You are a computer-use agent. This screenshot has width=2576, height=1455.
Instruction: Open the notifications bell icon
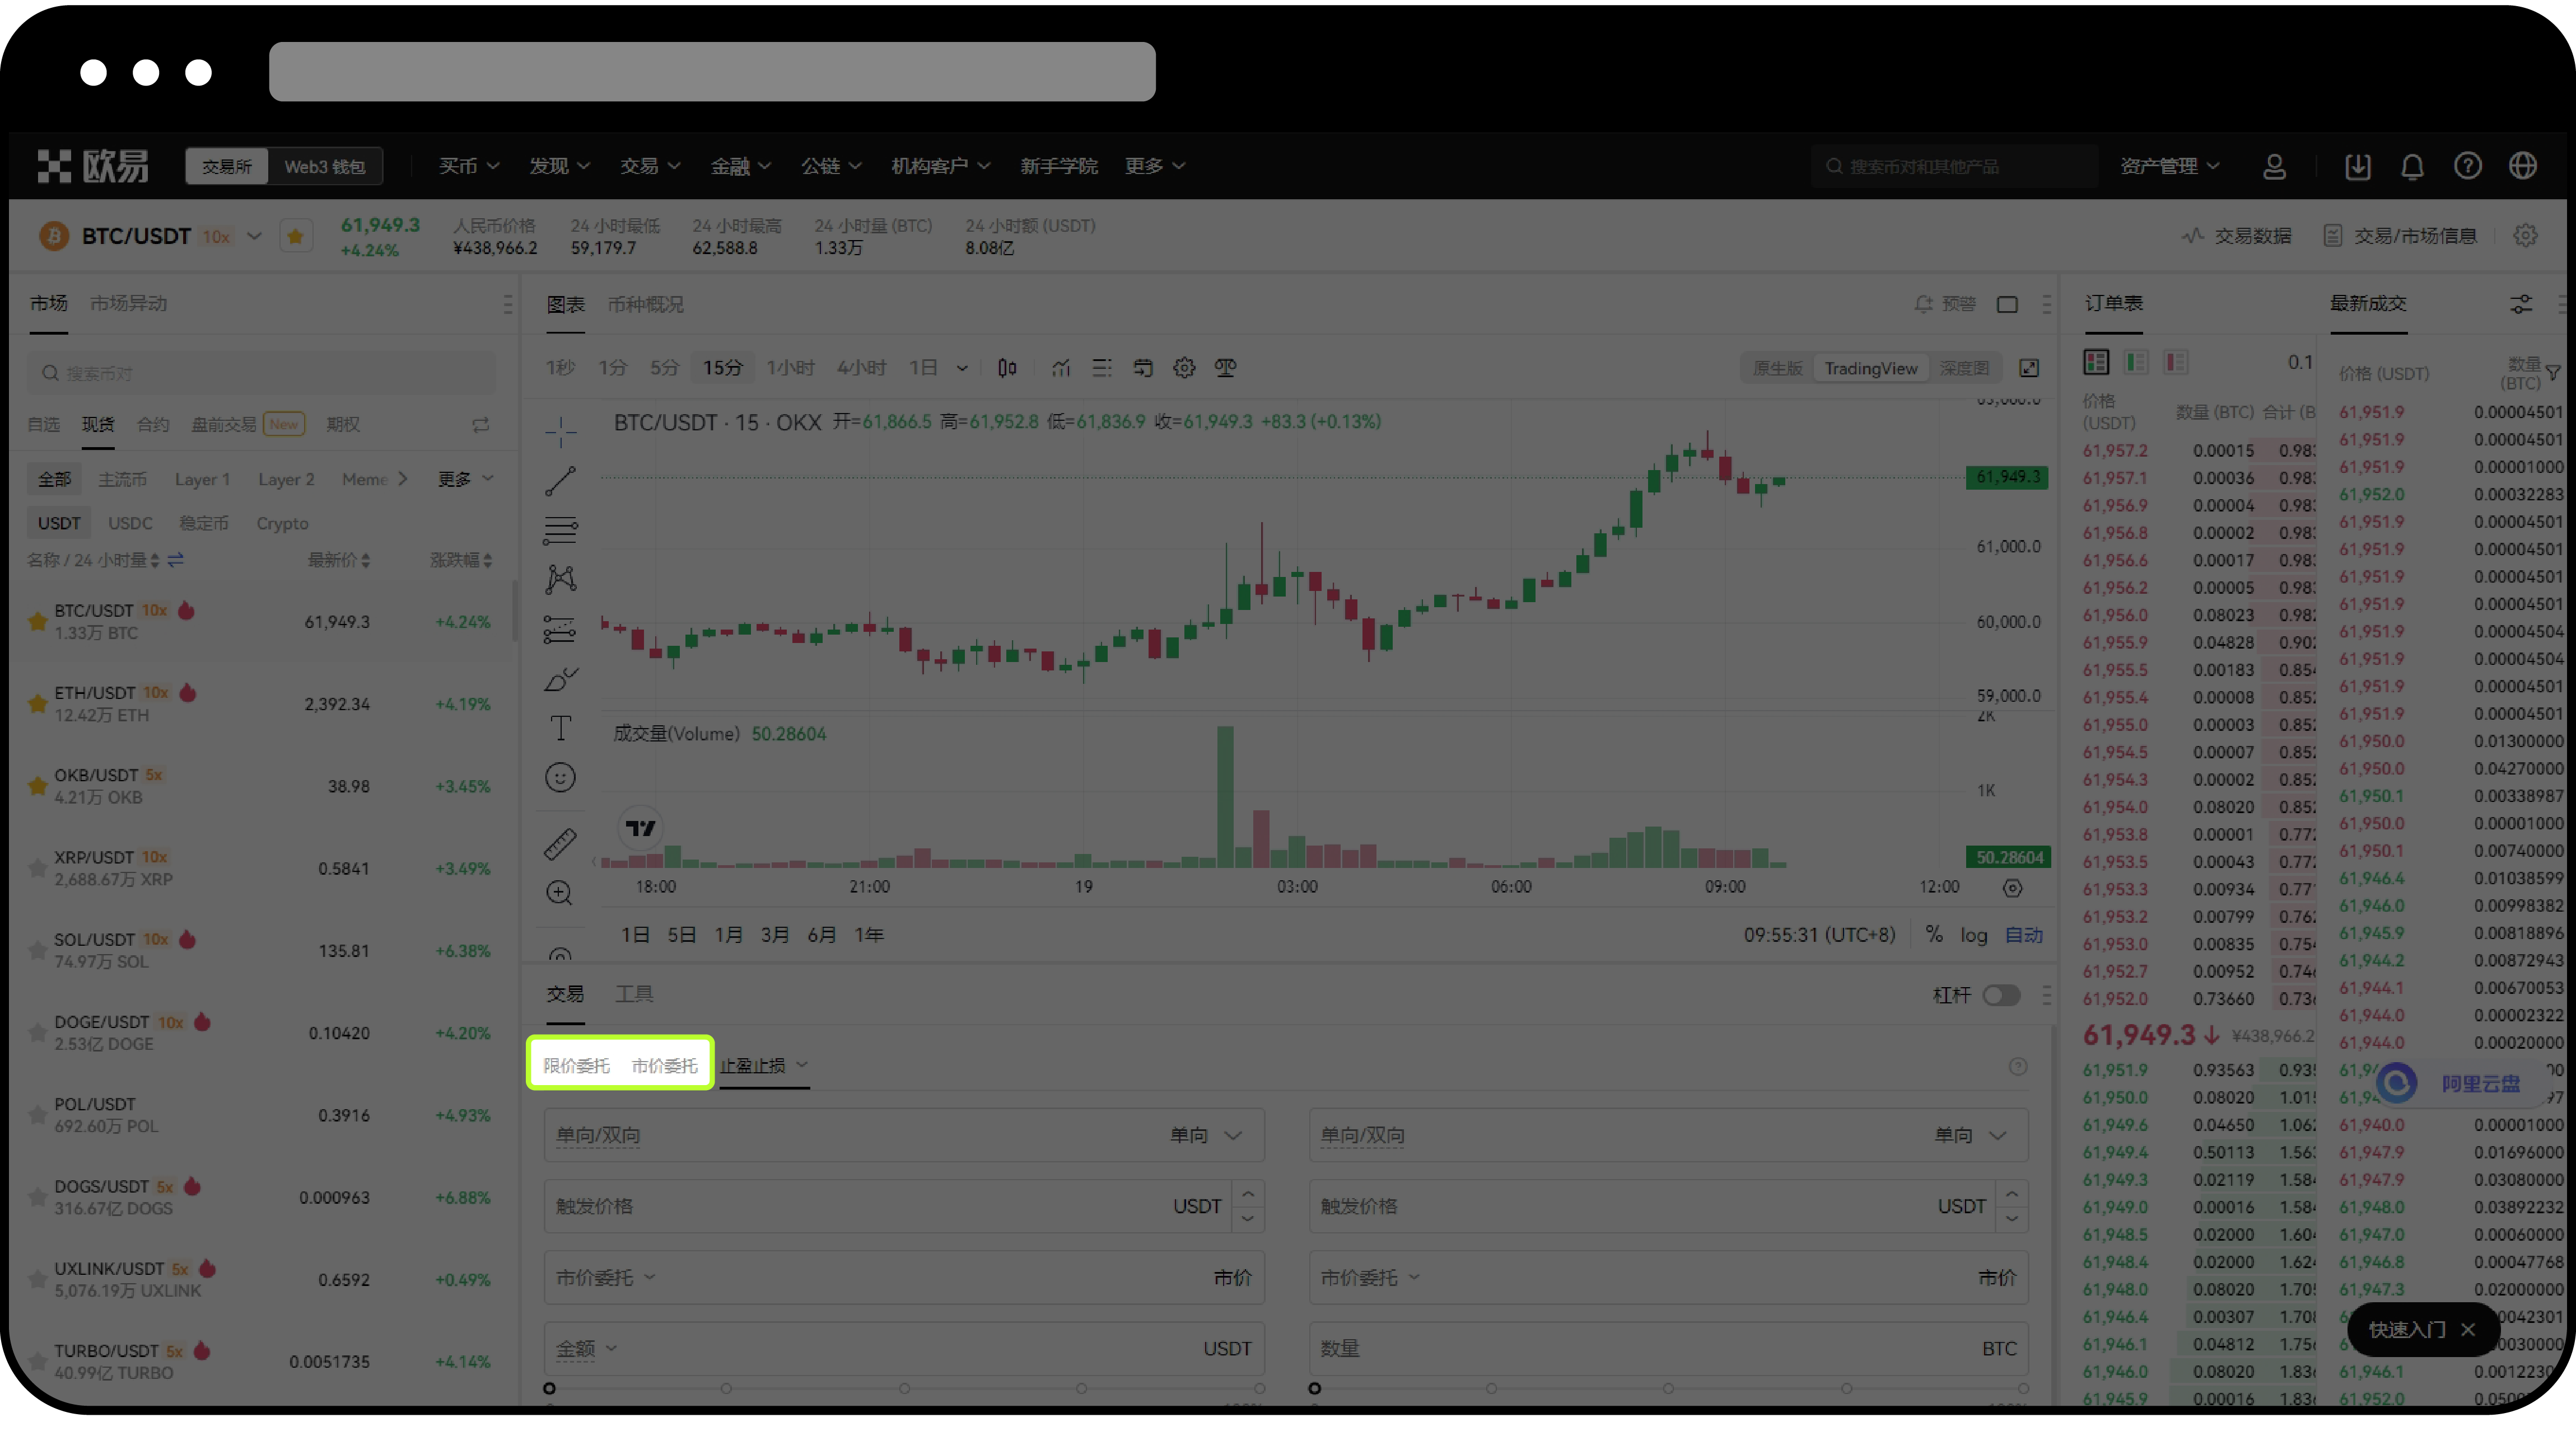pos(2412,167)
